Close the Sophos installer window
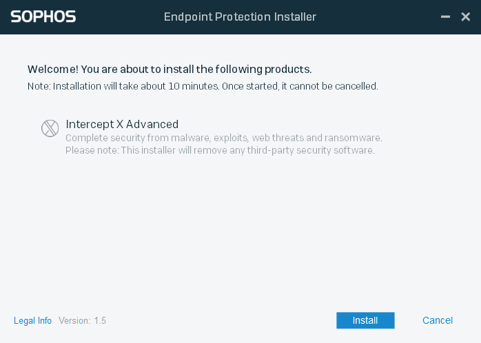Screen dimensions: 481x343 [x=465, y=17]
